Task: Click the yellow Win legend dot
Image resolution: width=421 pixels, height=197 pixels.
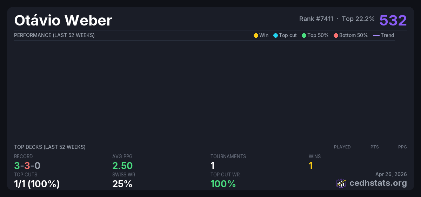Action: (x=256, y=35)
